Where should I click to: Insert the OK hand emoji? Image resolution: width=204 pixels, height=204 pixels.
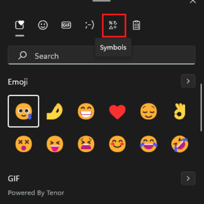[x=180, y=111]
